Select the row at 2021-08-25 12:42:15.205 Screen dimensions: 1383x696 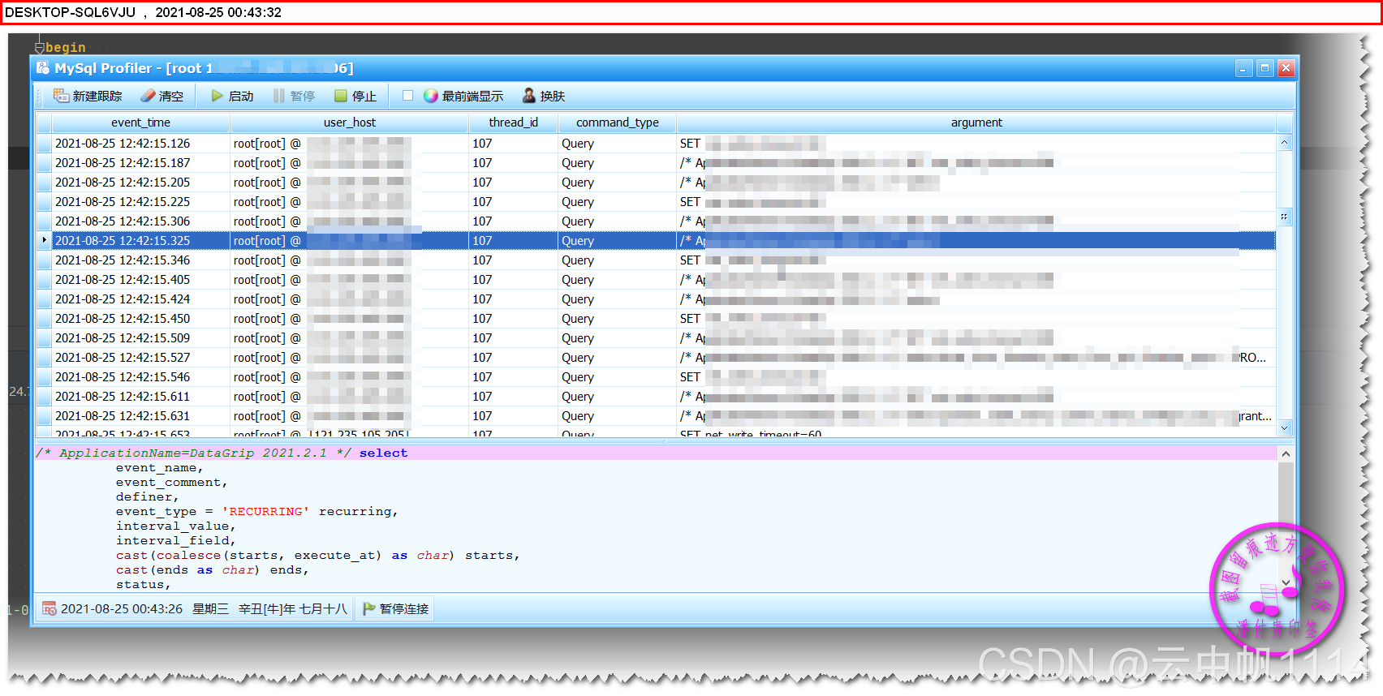coord(656,183)
